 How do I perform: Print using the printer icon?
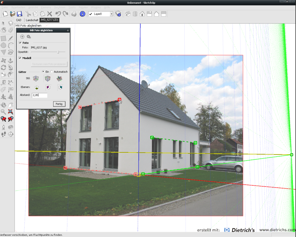(74, 14)
